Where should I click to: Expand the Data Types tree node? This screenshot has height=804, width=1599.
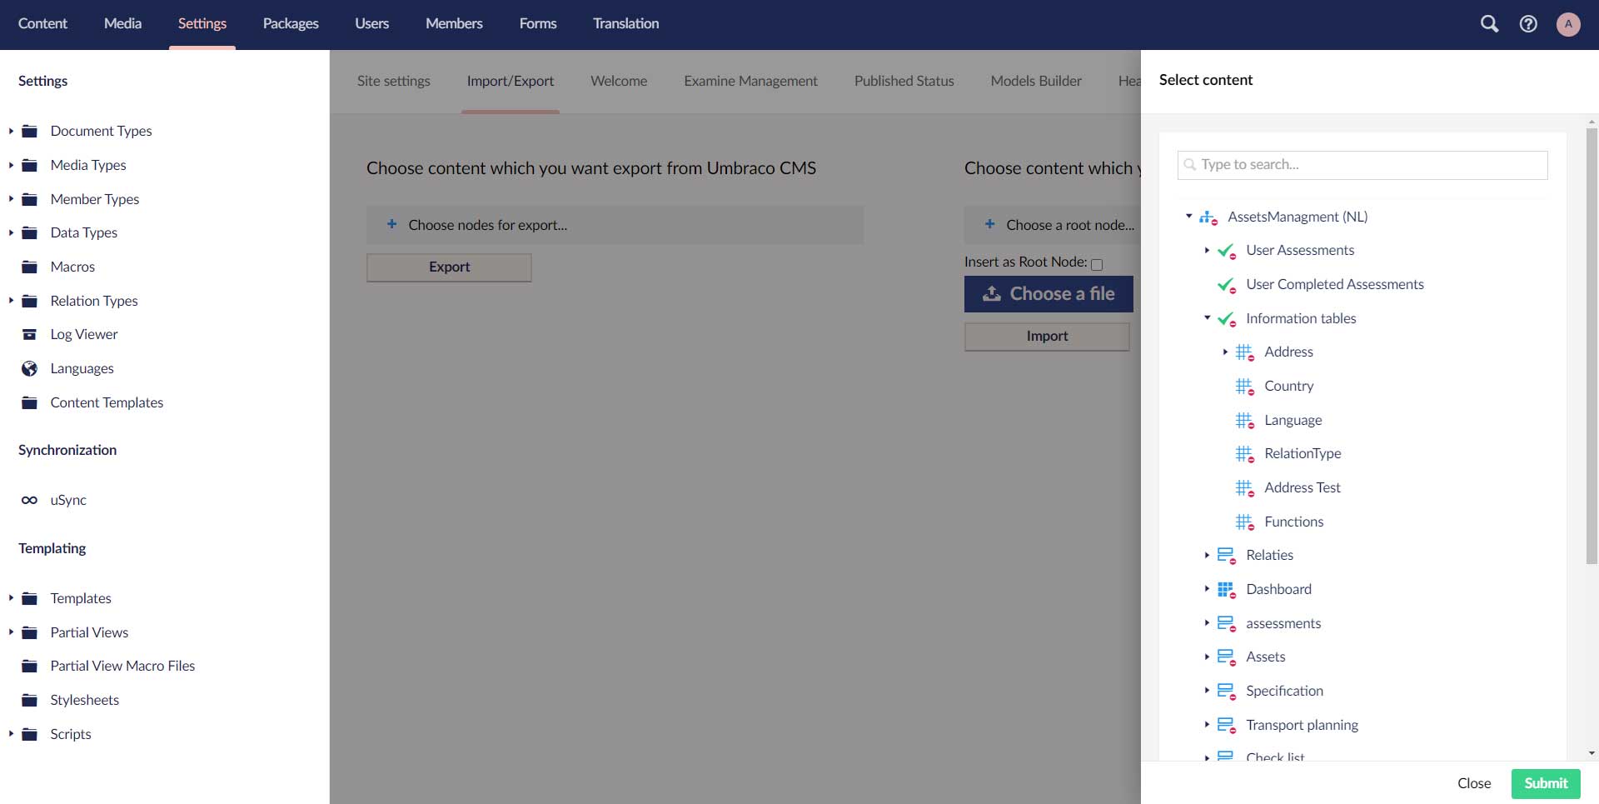[x=11, y=232]
